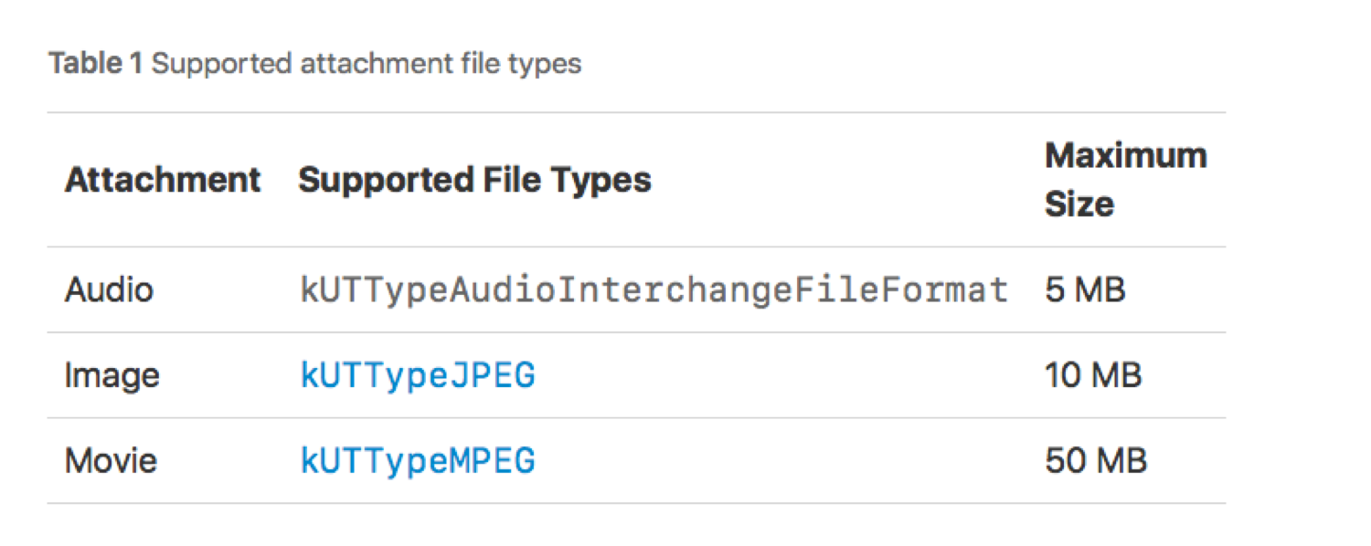Screen dimensions: 1371x546
Task: Click the word Maximum in header
Action: tap(1125, 156)
